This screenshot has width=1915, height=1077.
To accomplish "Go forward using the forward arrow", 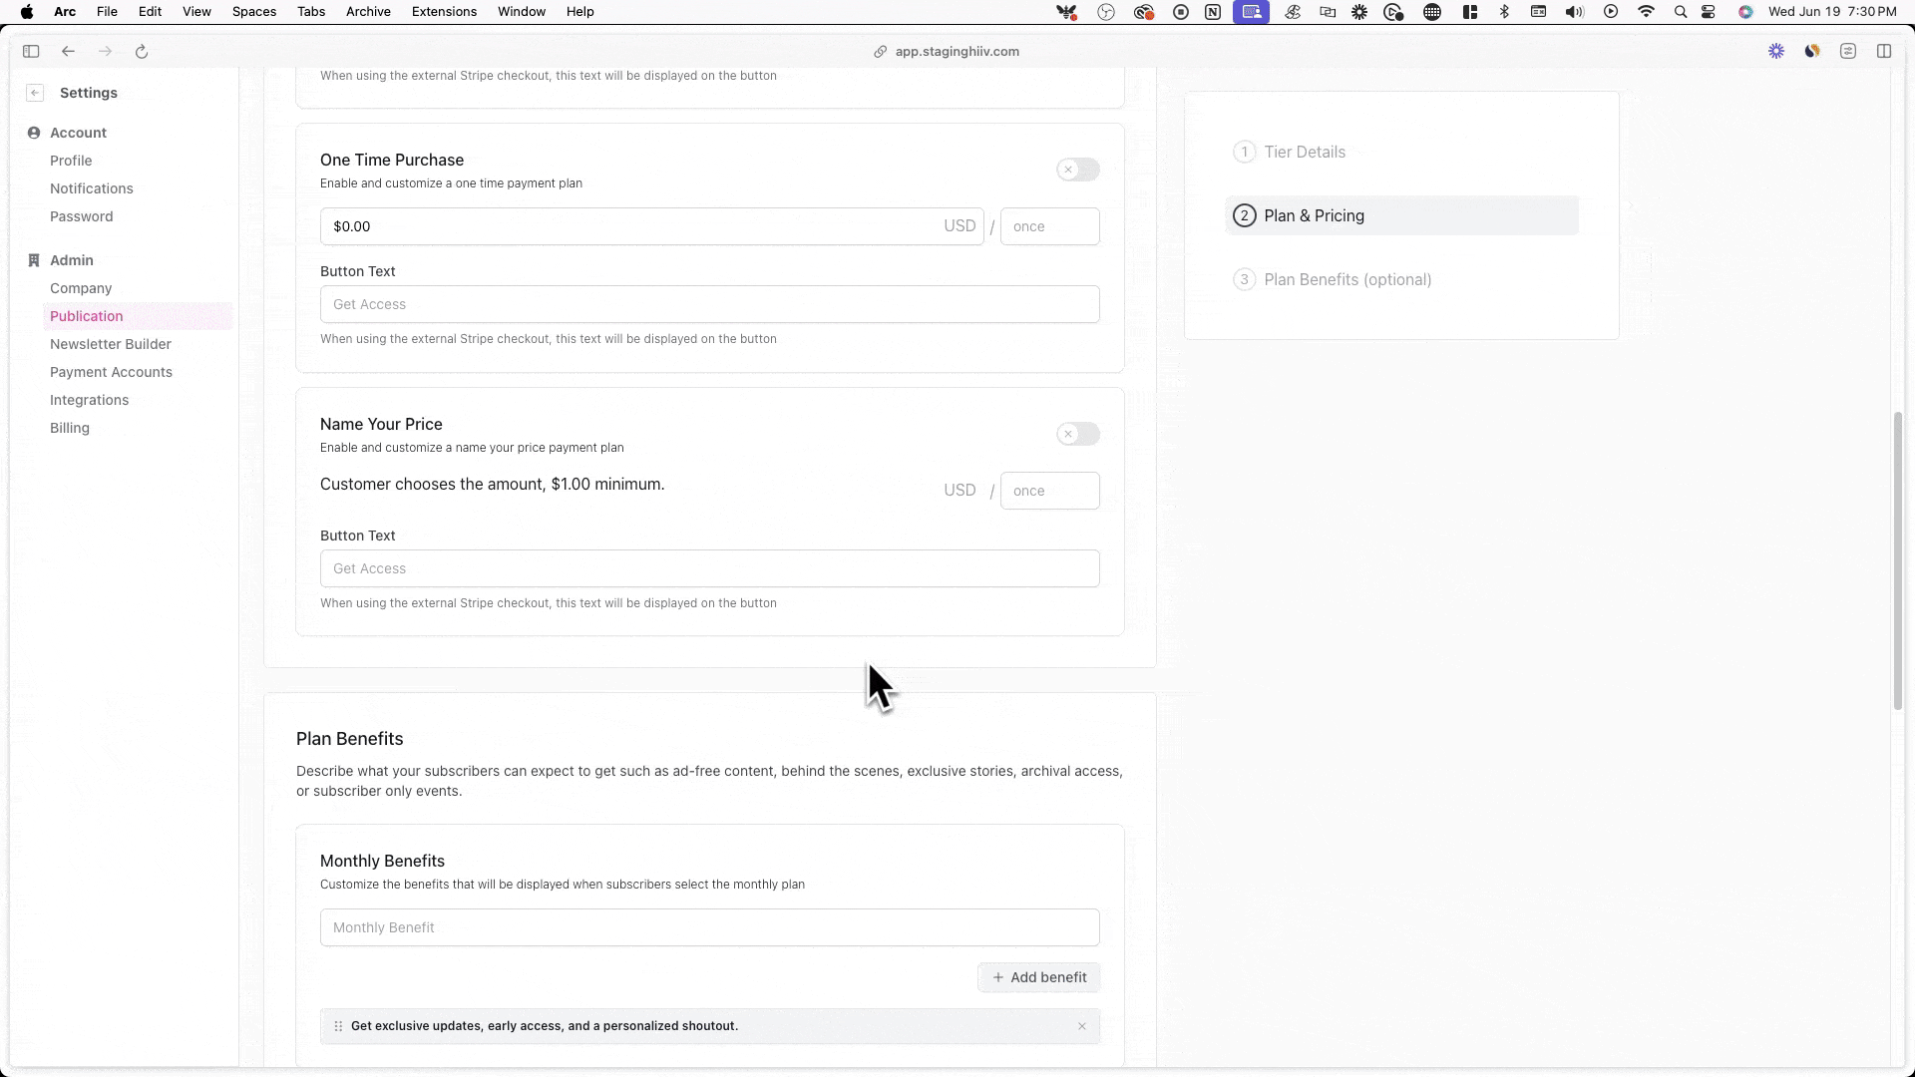I will coord(105,52).
